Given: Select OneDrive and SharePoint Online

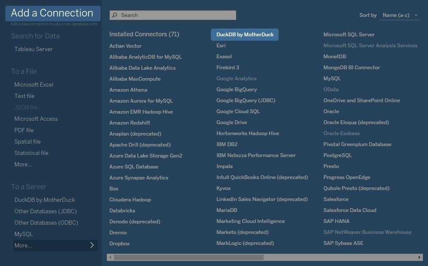Looking at the screenshot, I should coord(361,100).
